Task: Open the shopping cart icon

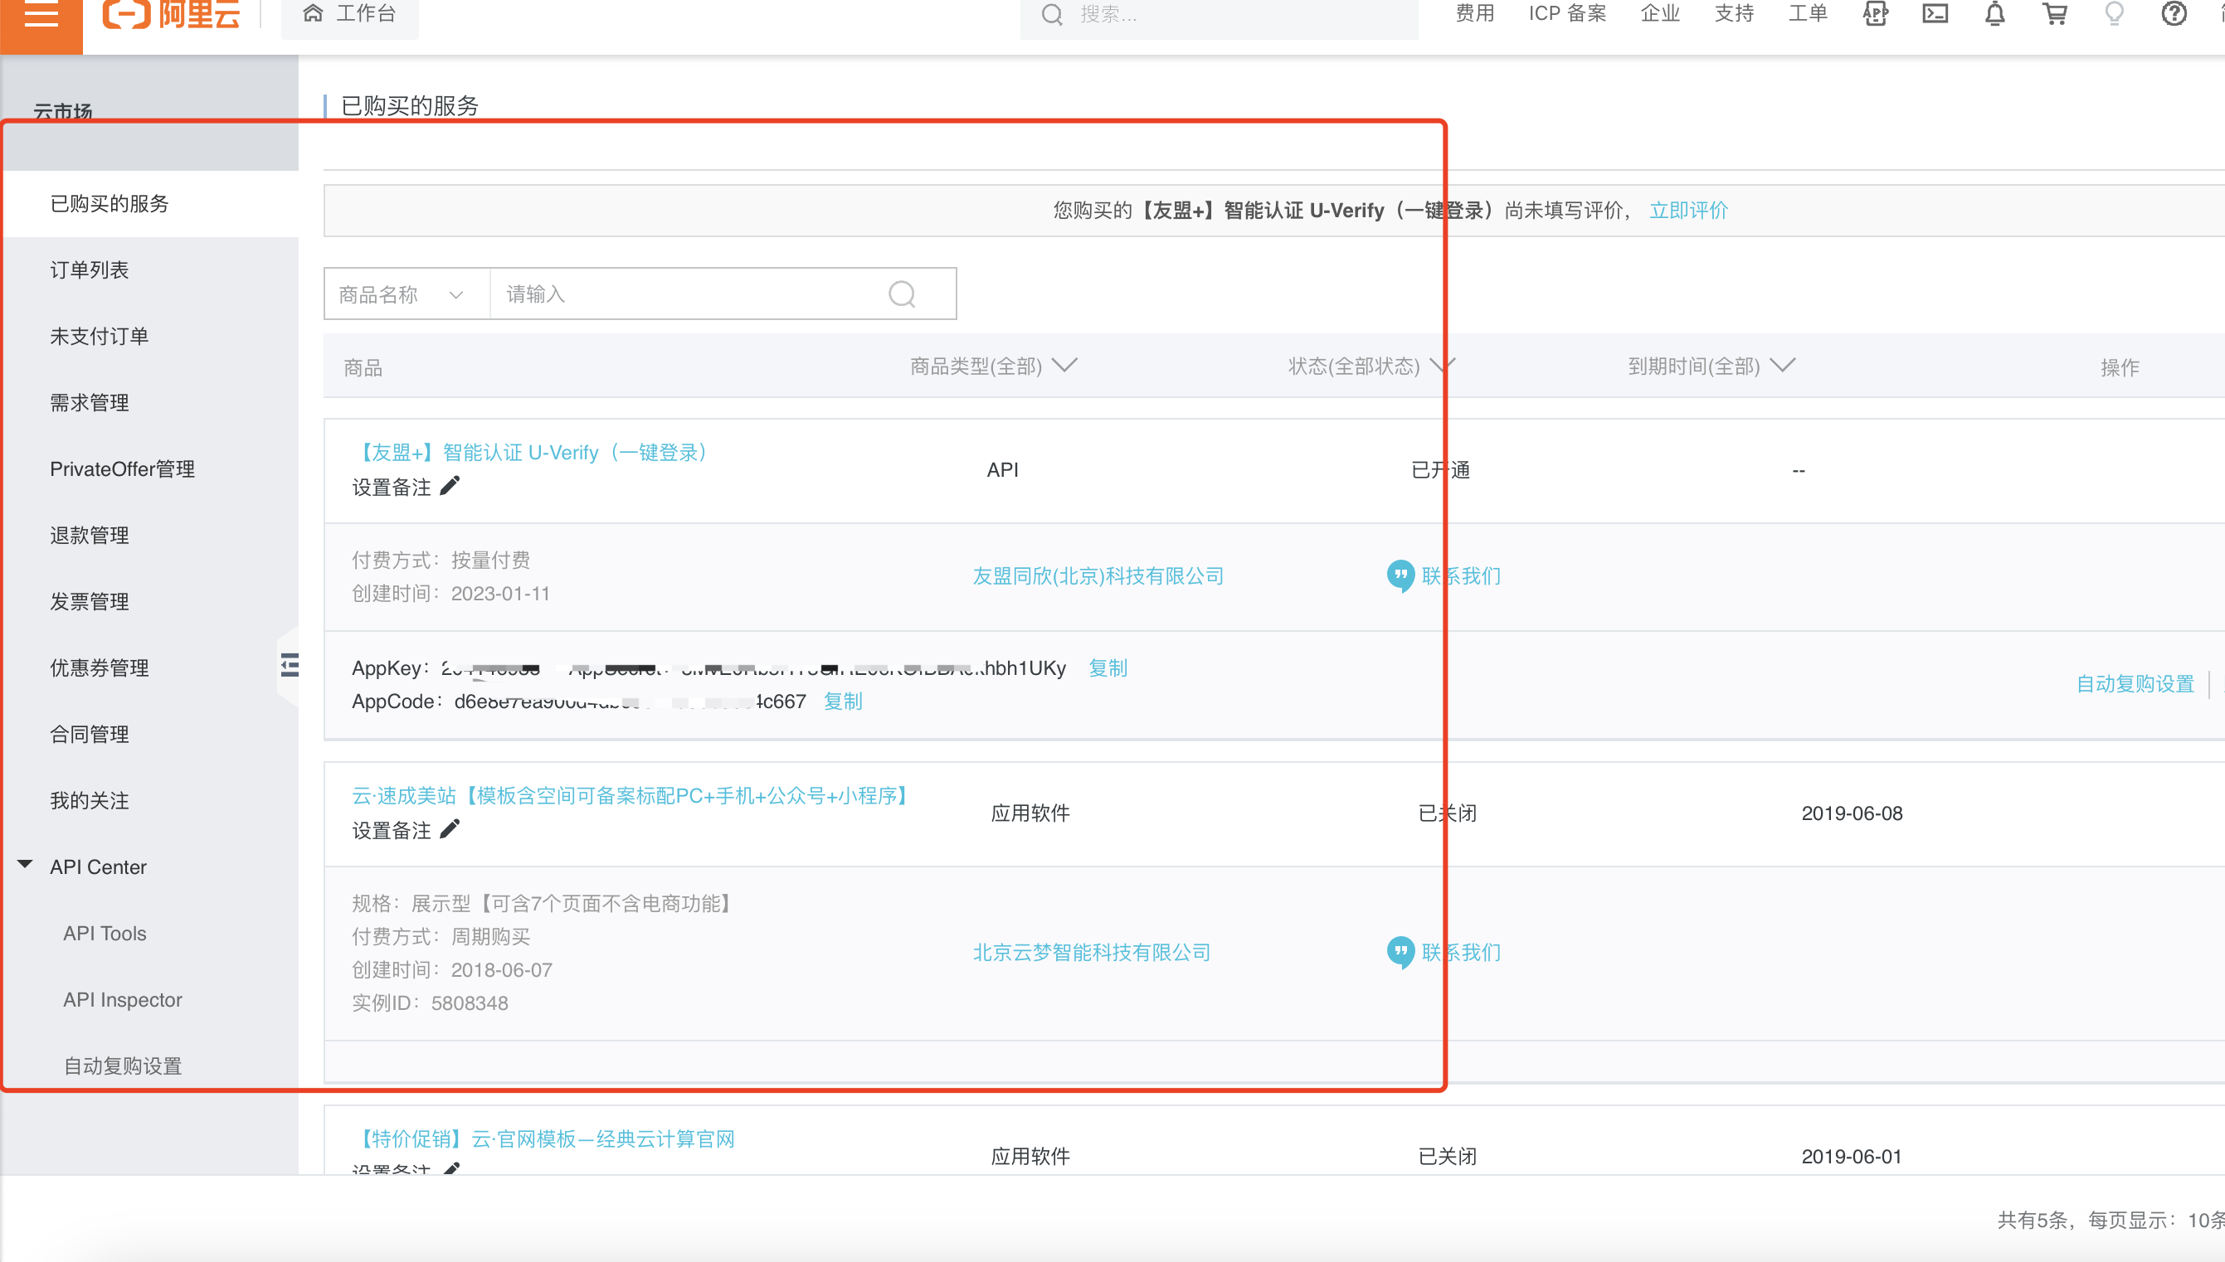Action: (2054, 14)
